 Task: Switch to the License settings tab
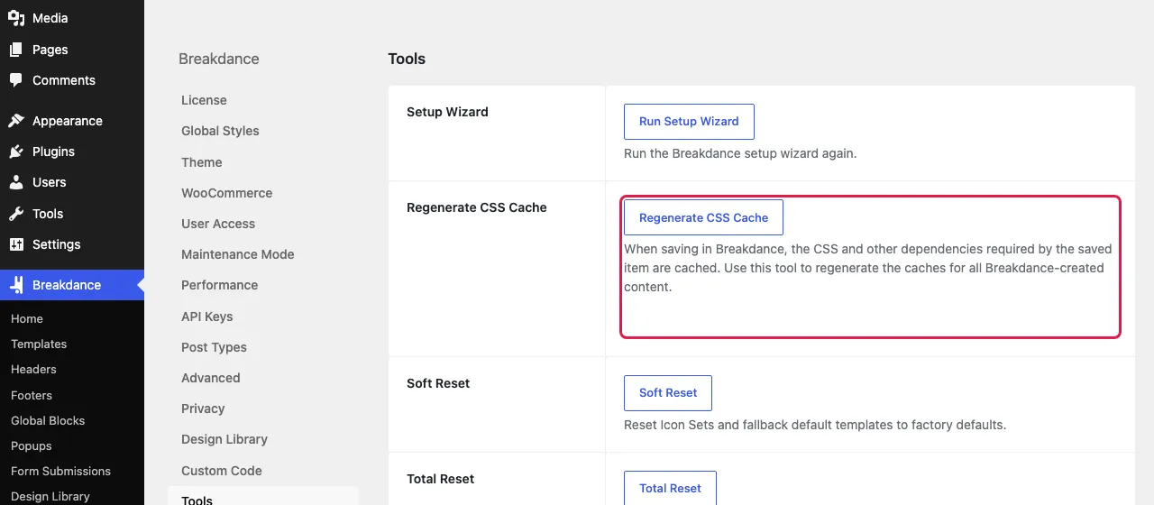[204, 100]
